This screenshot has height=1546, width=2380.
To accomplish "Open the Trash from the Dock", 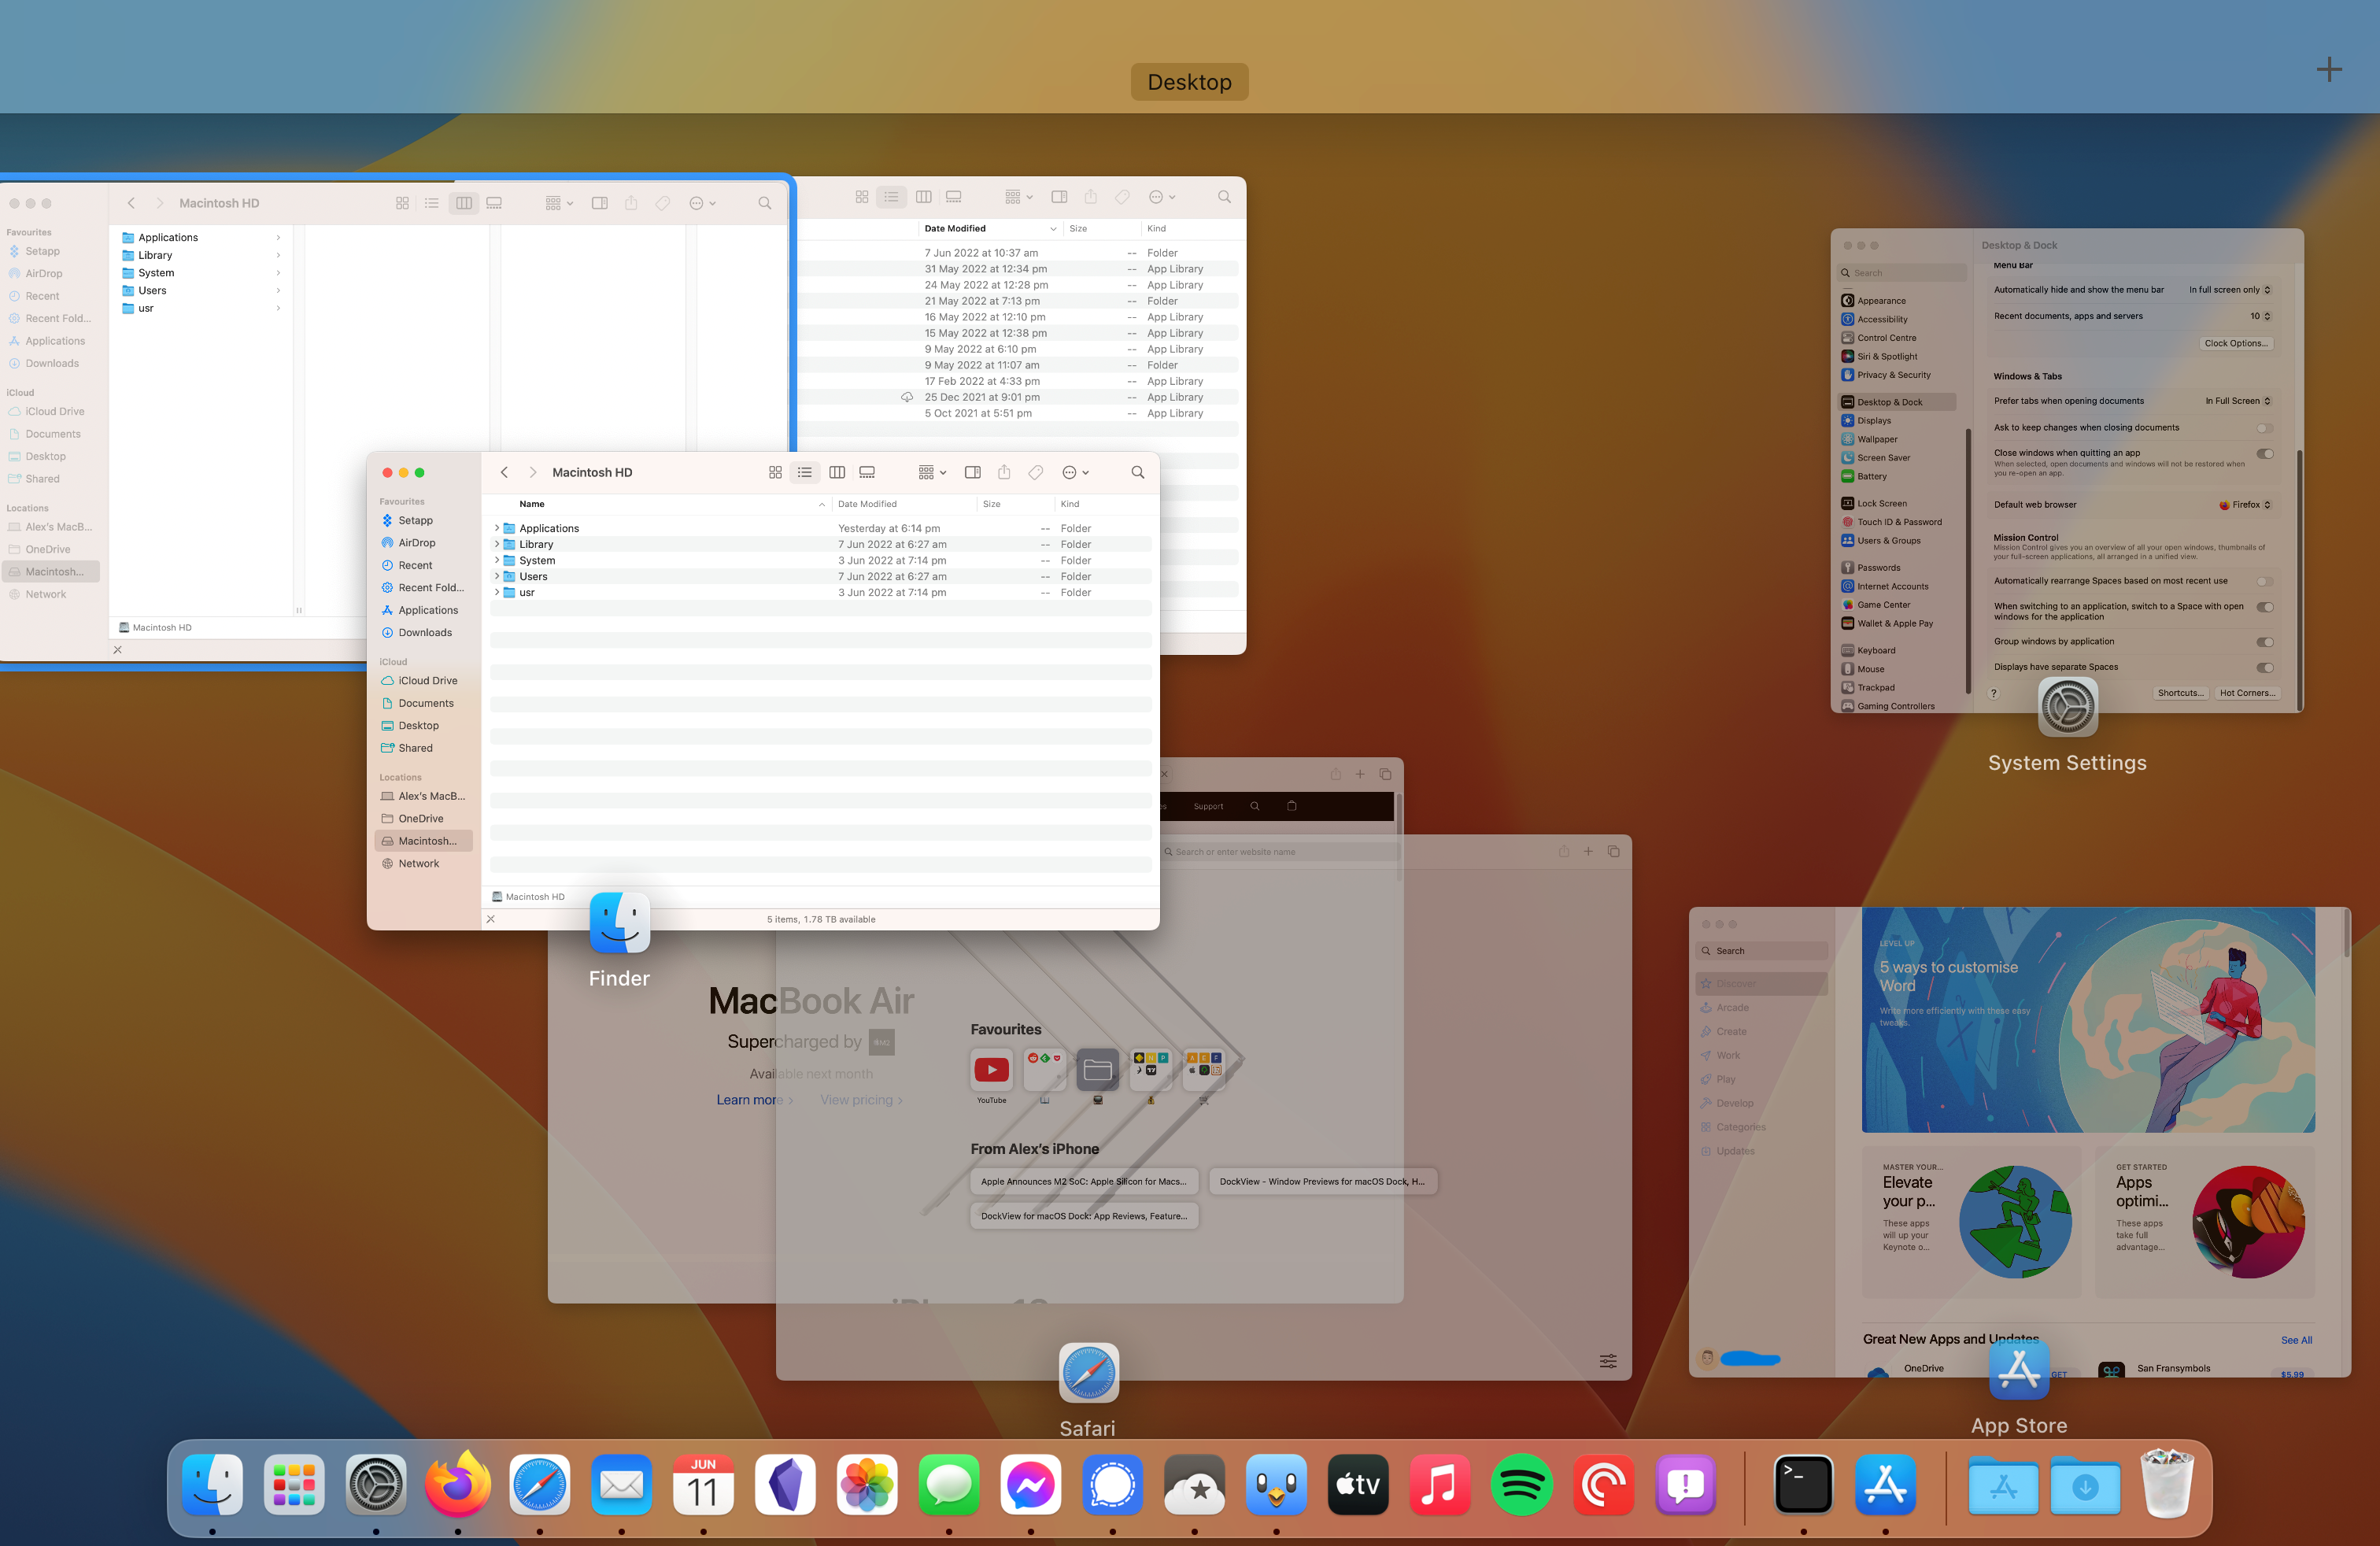I will pyautogui.click(x=2167, y=1485).
